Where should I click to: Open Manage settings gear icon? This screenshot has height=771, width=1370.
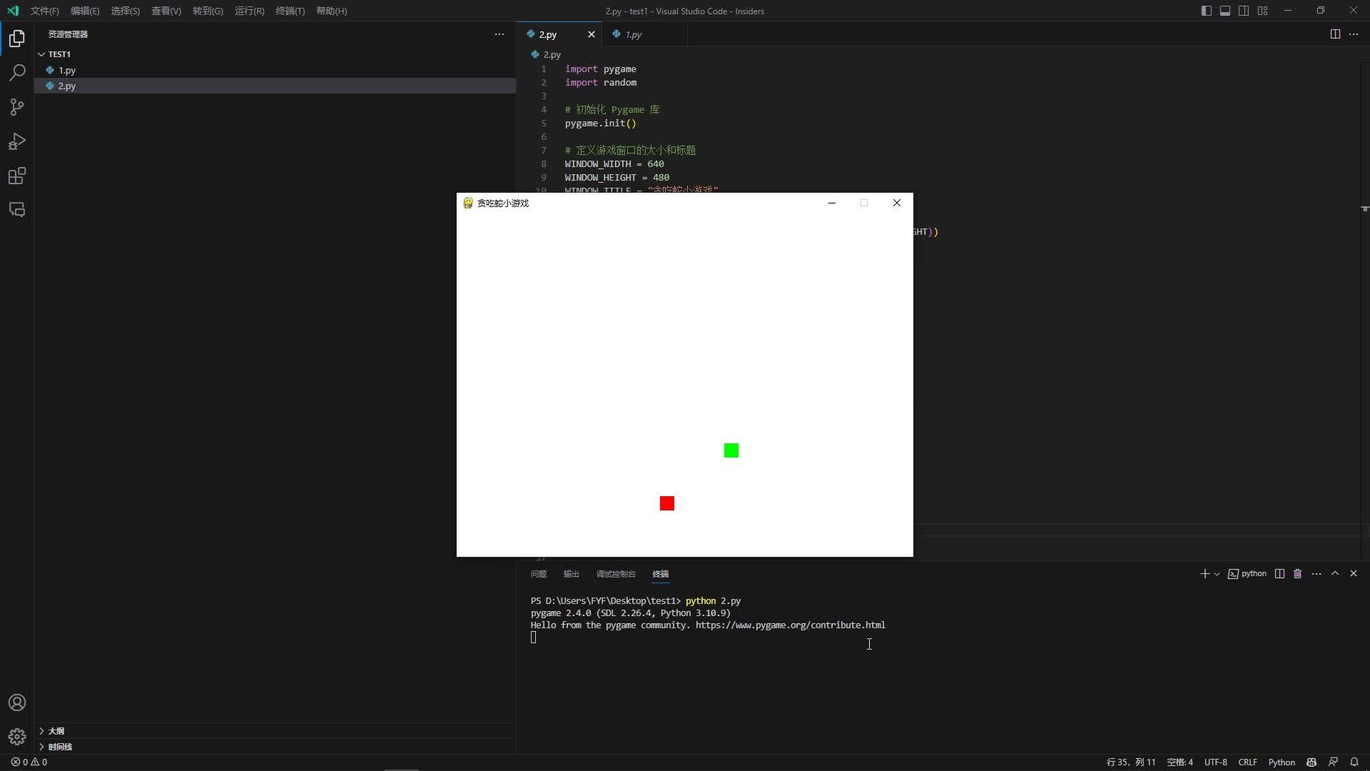(x=16, y=736)
